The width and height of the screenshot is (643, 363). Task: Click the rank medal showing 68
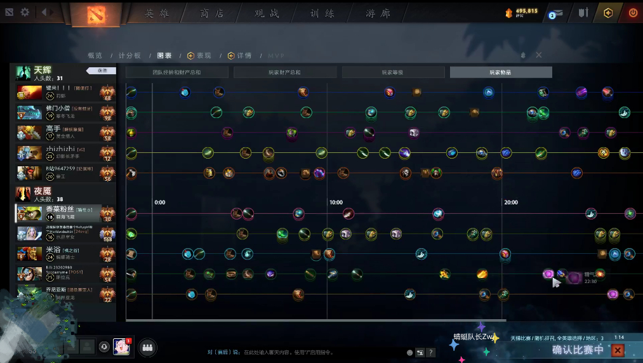pos(107,93)
